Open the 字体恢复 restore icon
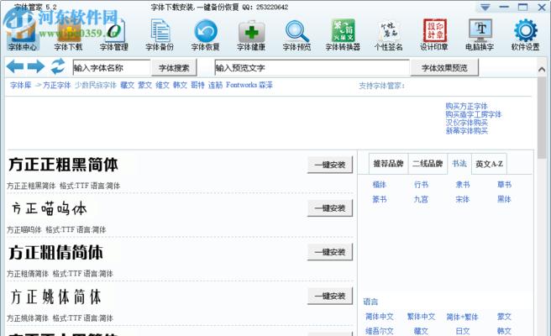Viewport: 551px width, 336px height. [x=206, y=35]
